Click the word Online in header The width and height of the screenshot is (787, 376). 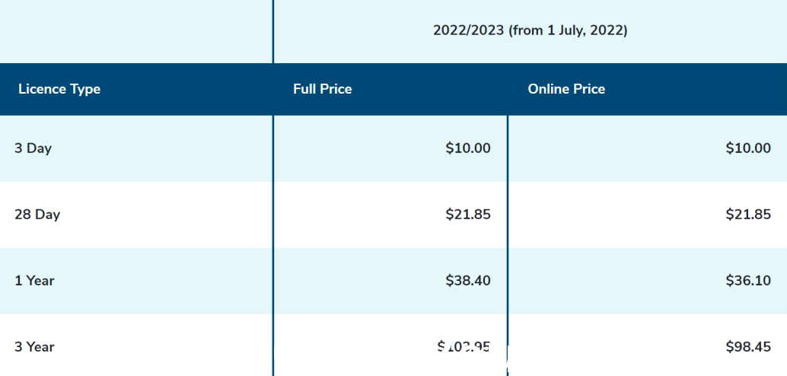coord(549,89)
